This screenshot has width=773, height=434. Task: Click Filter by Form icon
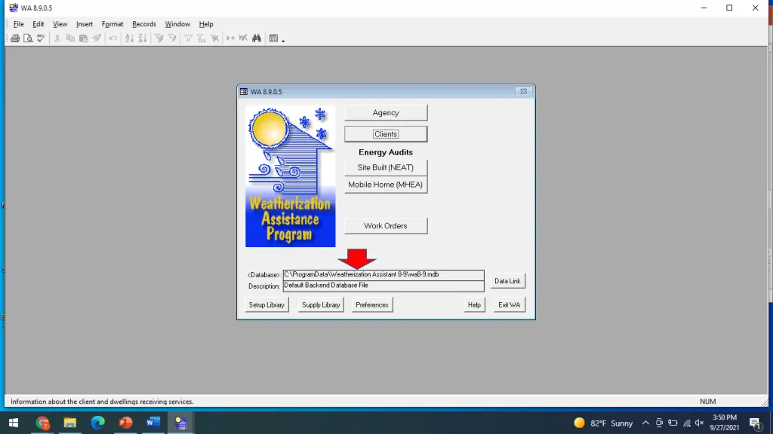[x=171, y=38]
